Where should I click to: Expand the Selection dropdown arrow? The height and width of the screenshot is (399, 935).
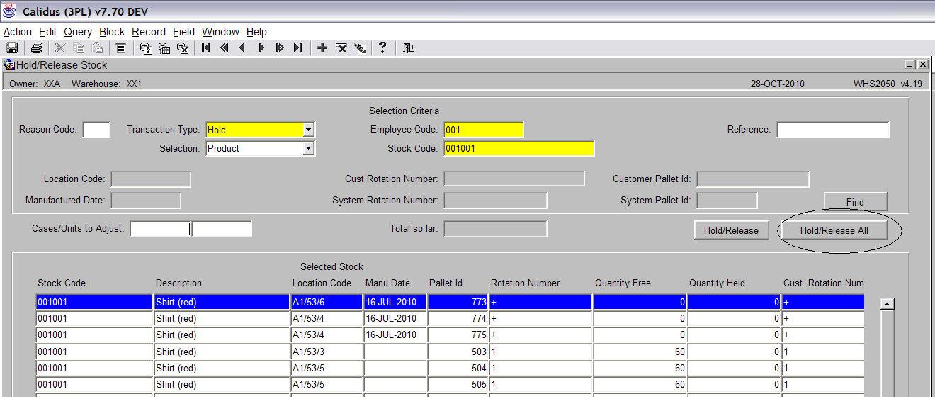point(308,149)
